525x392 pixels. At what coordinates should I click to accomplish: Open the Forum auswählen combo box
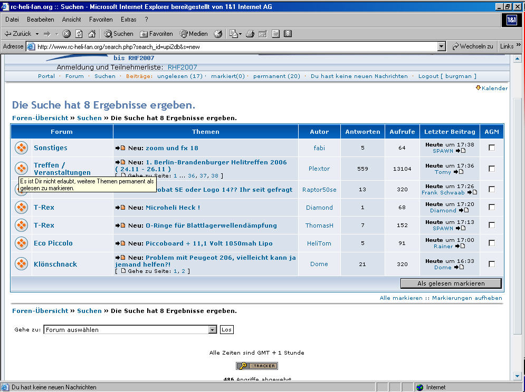(x=130, y=329)
